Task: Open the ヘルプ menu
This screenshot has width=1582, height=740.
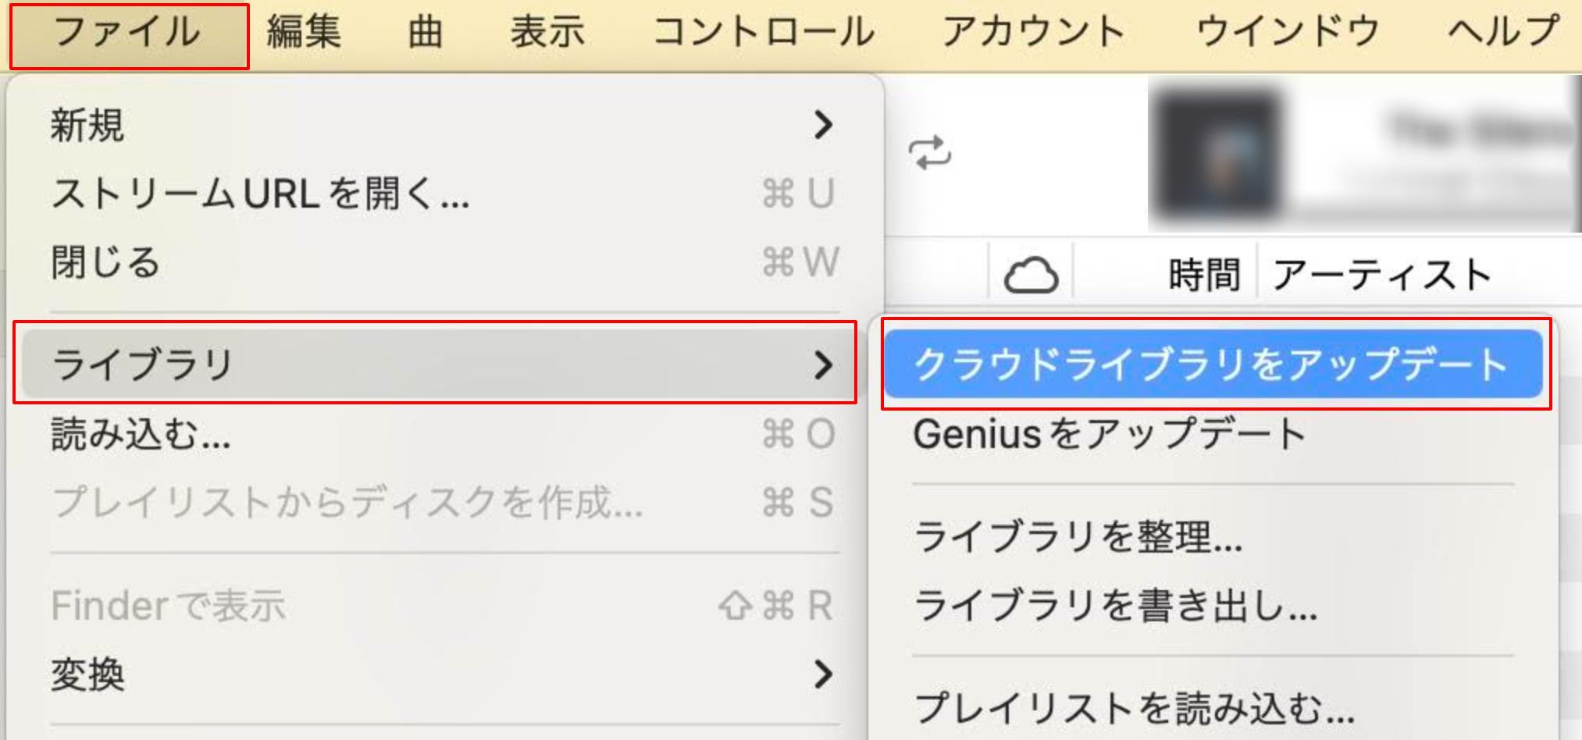Action: click(x=1507, y=31)
